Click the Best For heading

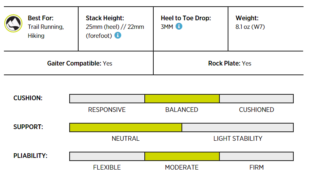(x=41, y=18)
